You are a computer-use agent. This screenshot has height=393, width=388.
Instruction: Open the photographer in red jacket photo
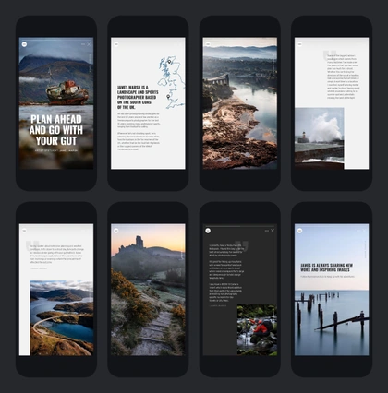[x=257, y=330]
